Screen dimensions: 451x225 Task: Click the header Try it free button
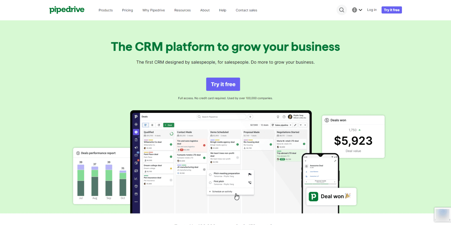pyautogui.click(x=392, y=10)
